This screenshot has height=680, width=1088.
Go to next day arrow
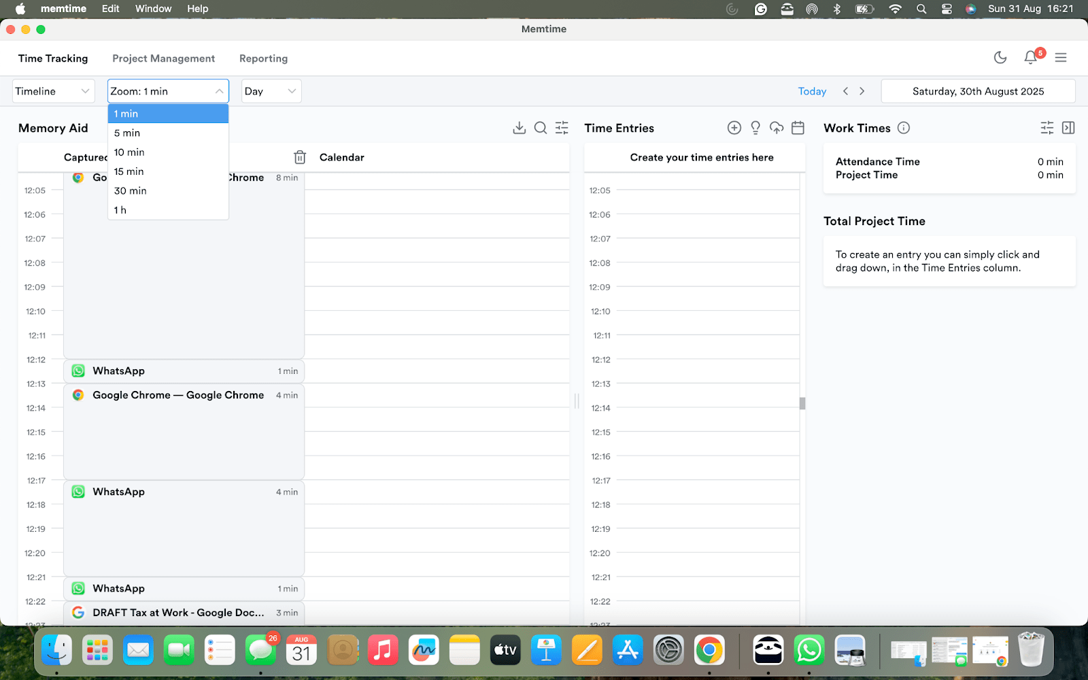[862, 91]
